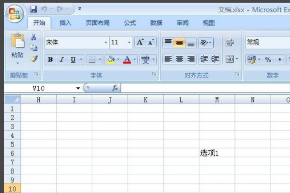Decrease font size with the small A

pos(151,42)
